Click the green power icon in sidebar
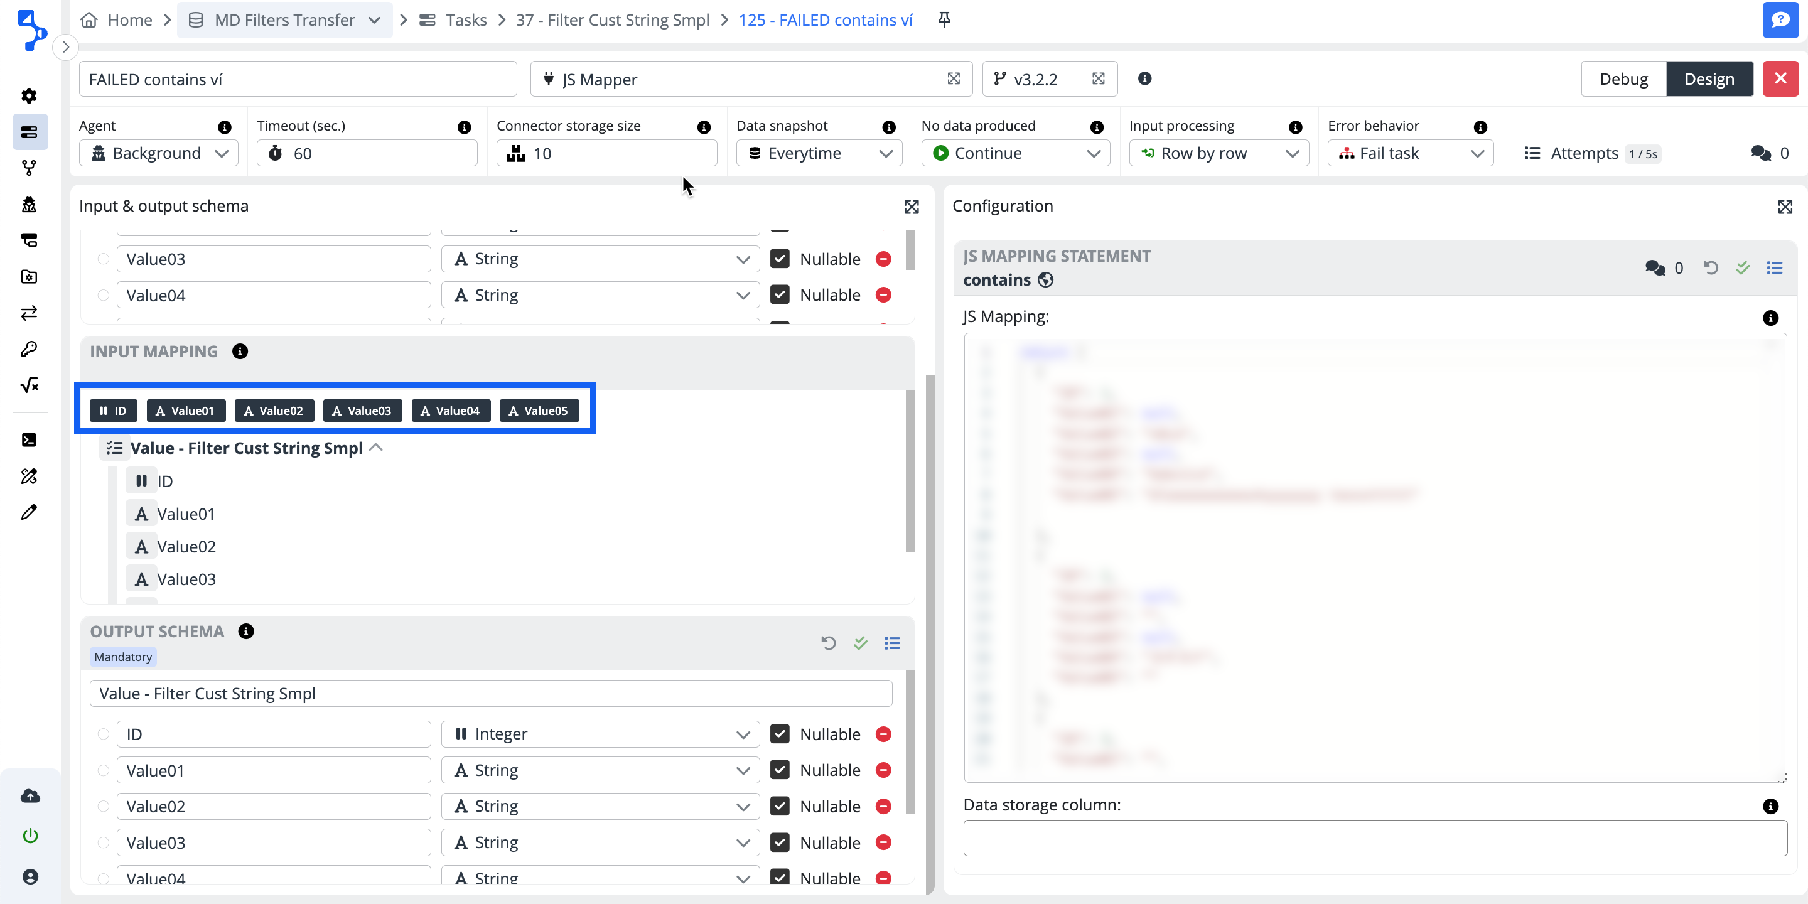 [30, 835]
